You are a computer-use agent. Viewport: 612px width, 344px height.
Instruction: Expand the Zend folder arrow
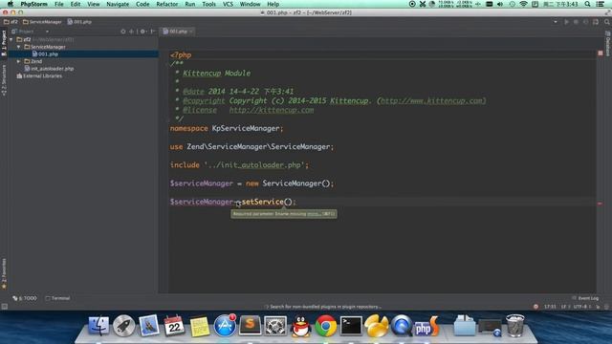[x=19, y=61]
